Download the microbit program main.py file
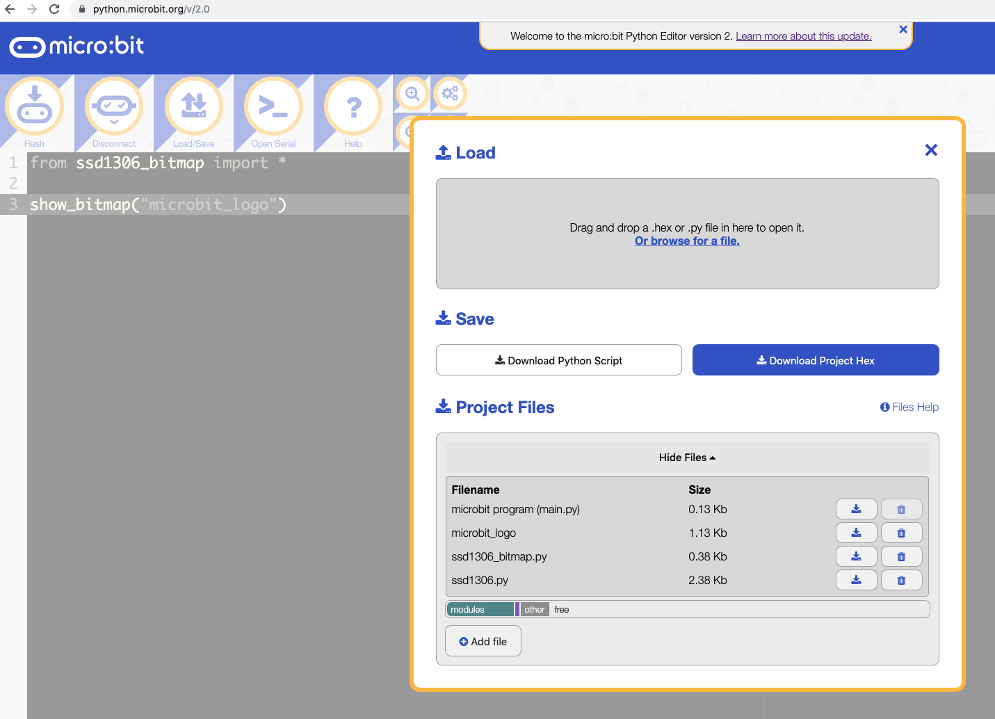The width and height of the screenshot is (995, 719). [856, 509]
